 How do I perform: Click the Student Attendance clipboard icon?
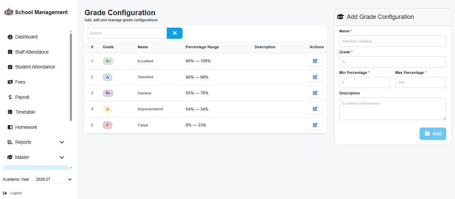click(x=10, y=67)
